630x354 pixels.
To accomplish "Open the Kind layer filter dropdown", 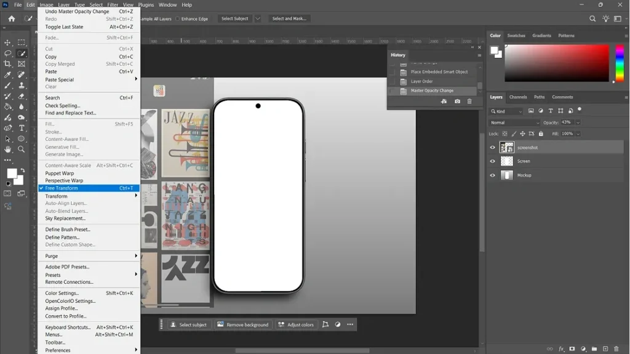I will [506, 111].
